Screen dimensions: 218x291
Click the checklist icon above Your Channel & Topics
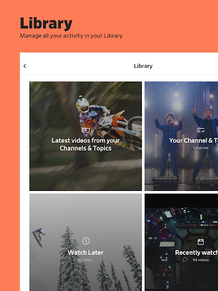[x=200, y=130]
